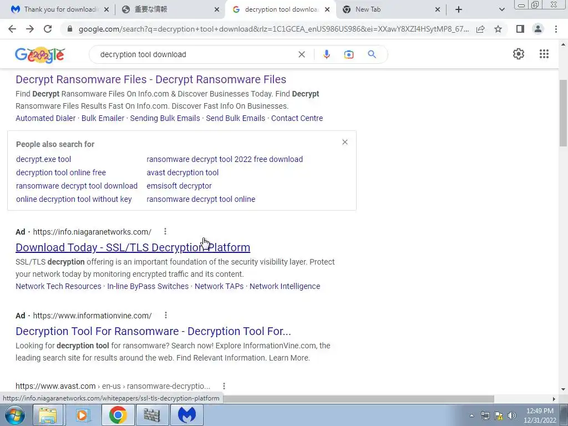Search for avast decryption tool
The width and height of the screenshot is (568, 426).
[182, 173]
